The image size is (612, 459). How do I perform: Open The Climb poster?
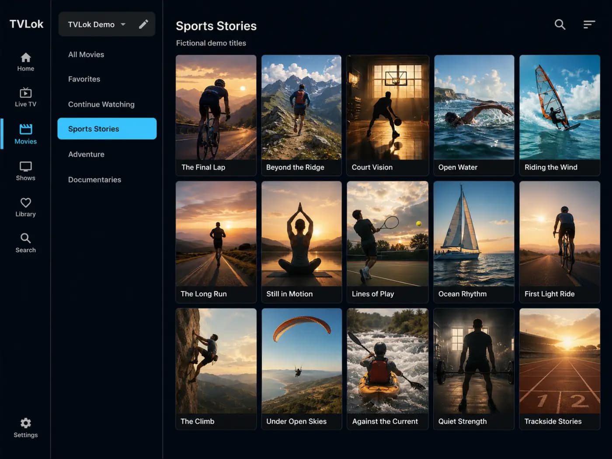[x=216, y=369]
